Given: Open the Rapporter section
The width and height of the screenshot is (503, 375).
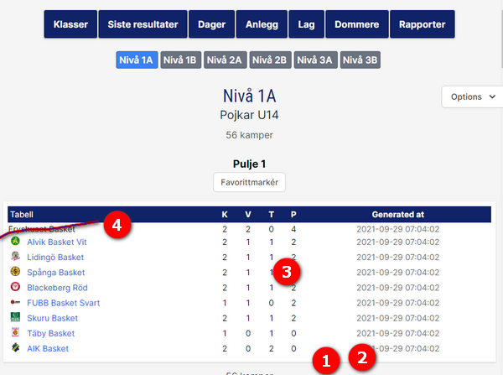Looking at the screenshot, I should click(x=423, y=24).
